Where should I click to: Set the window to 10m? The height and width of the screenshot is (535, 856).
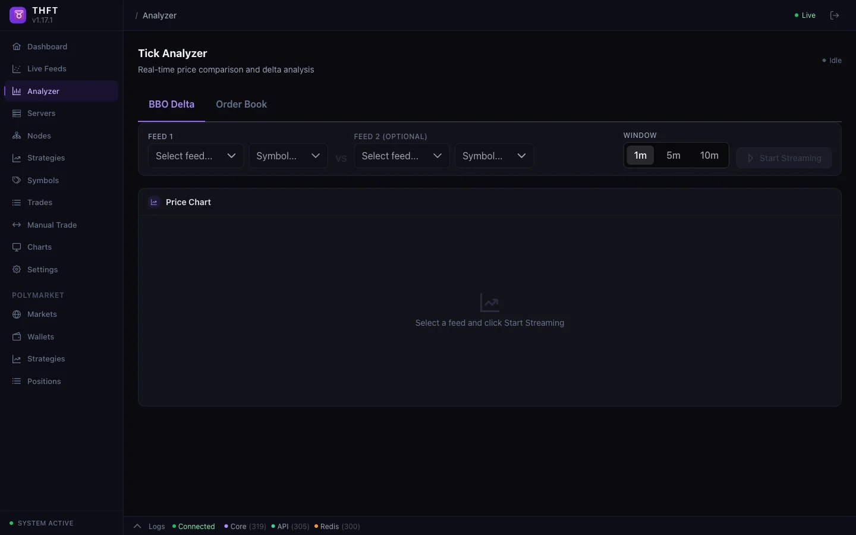coord(709,156)
